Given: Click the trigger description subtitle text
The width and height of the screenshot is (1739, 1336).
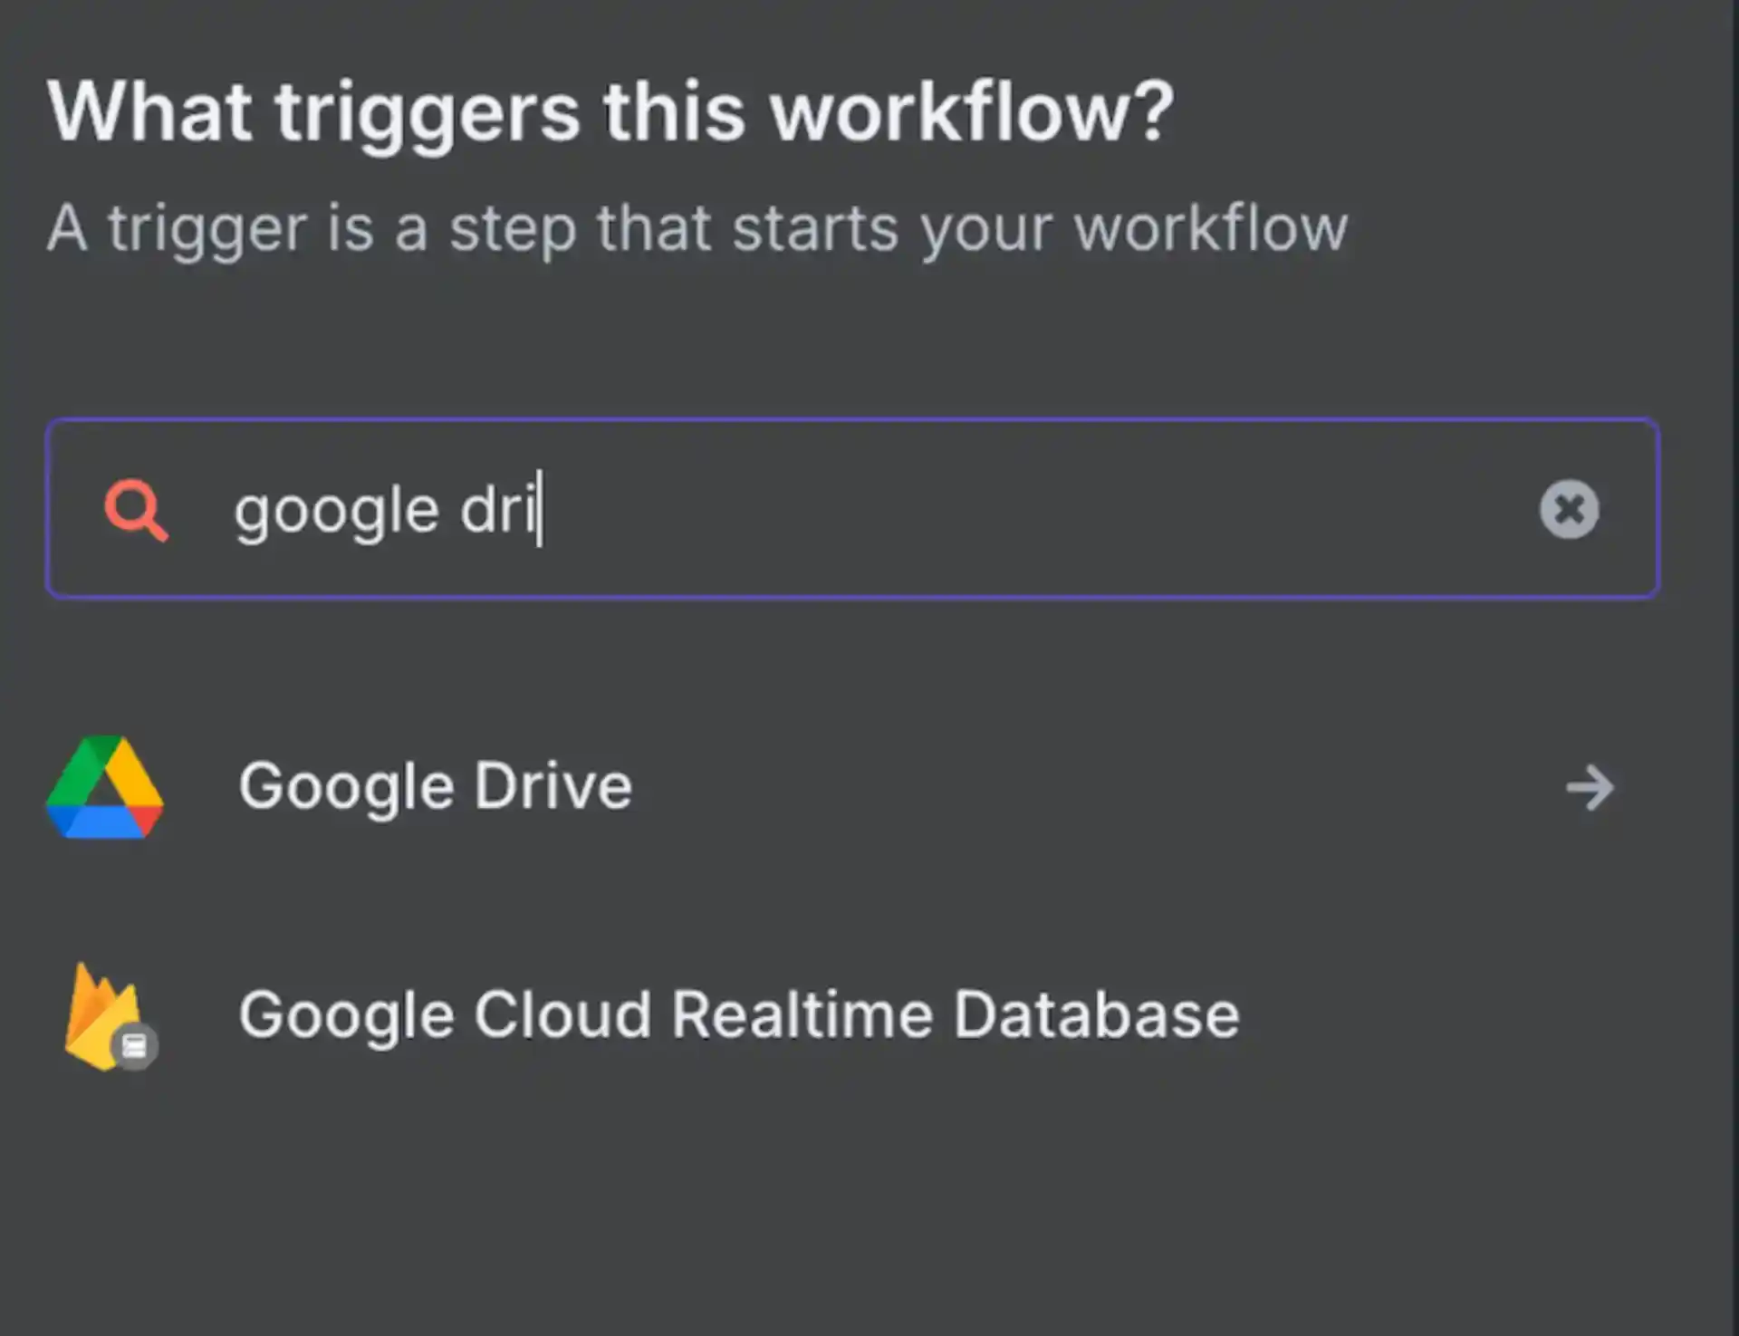Looking at the screenshot, I should (697, 229).
